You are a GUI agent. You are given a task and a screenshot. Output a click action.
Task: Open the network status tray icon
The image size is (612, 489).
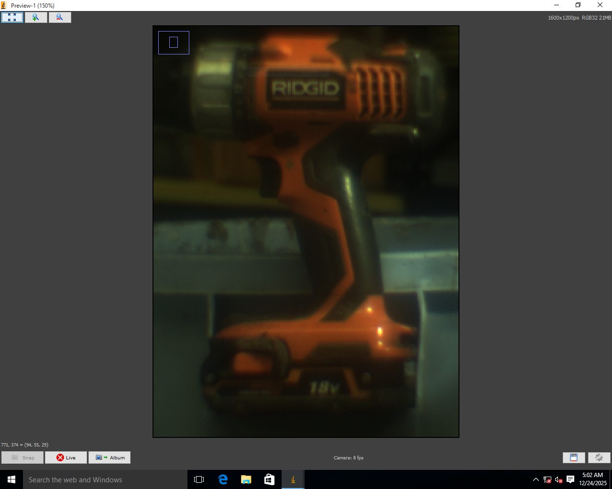coord(547,479)
